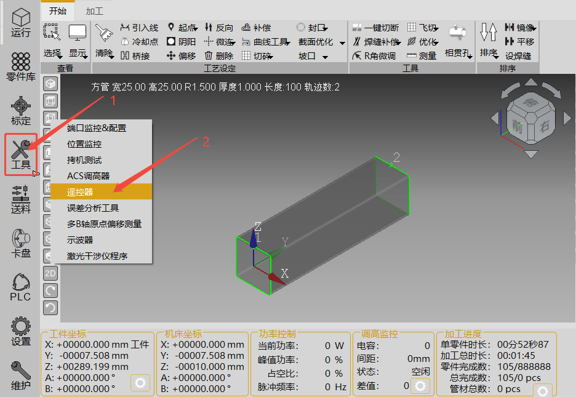Open the 运行 (Run) sidebar panel
This screenshot has width=576, height=397.
pyautogui.click(x=20, y=23)
